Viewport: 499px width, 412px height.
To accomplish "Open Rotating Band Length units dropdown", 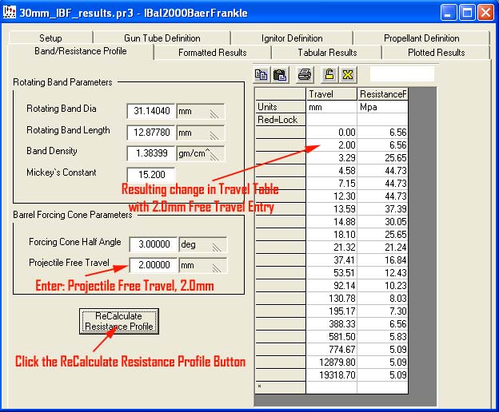I will pos(201,133).
